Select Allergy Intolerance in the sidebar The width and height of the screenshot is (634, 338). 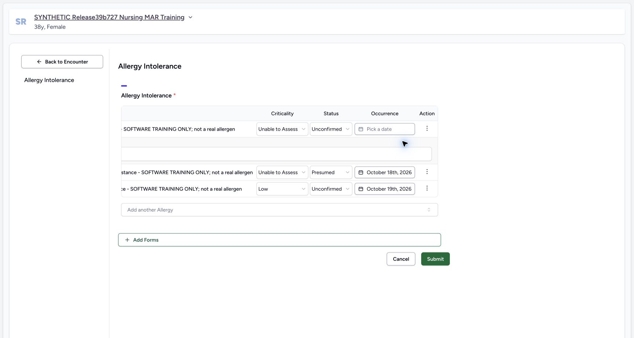pyautogui.click(x=49, y=80)
